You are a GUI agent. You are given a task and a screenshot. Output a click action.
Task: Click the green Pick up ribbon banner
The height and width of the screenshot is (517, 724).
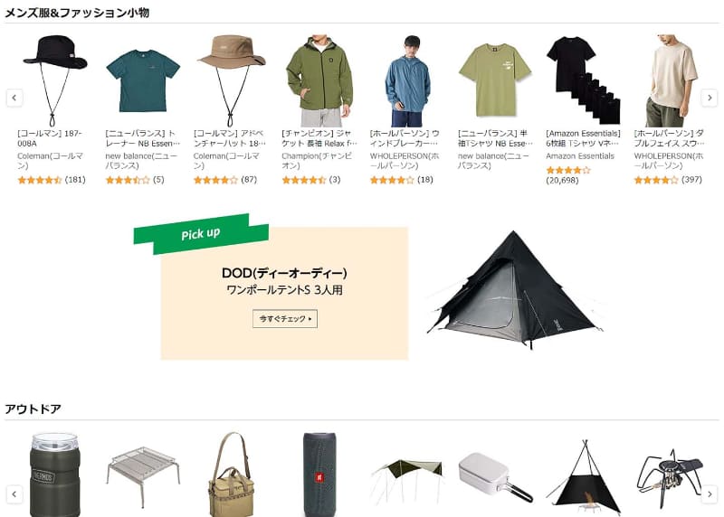pos(201,234)
